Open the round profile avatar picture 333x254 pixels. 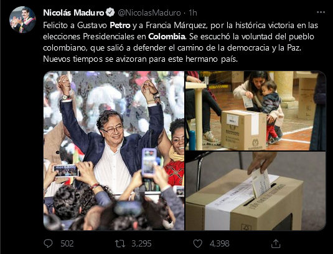pyautogui.click(x=22, y=19)
